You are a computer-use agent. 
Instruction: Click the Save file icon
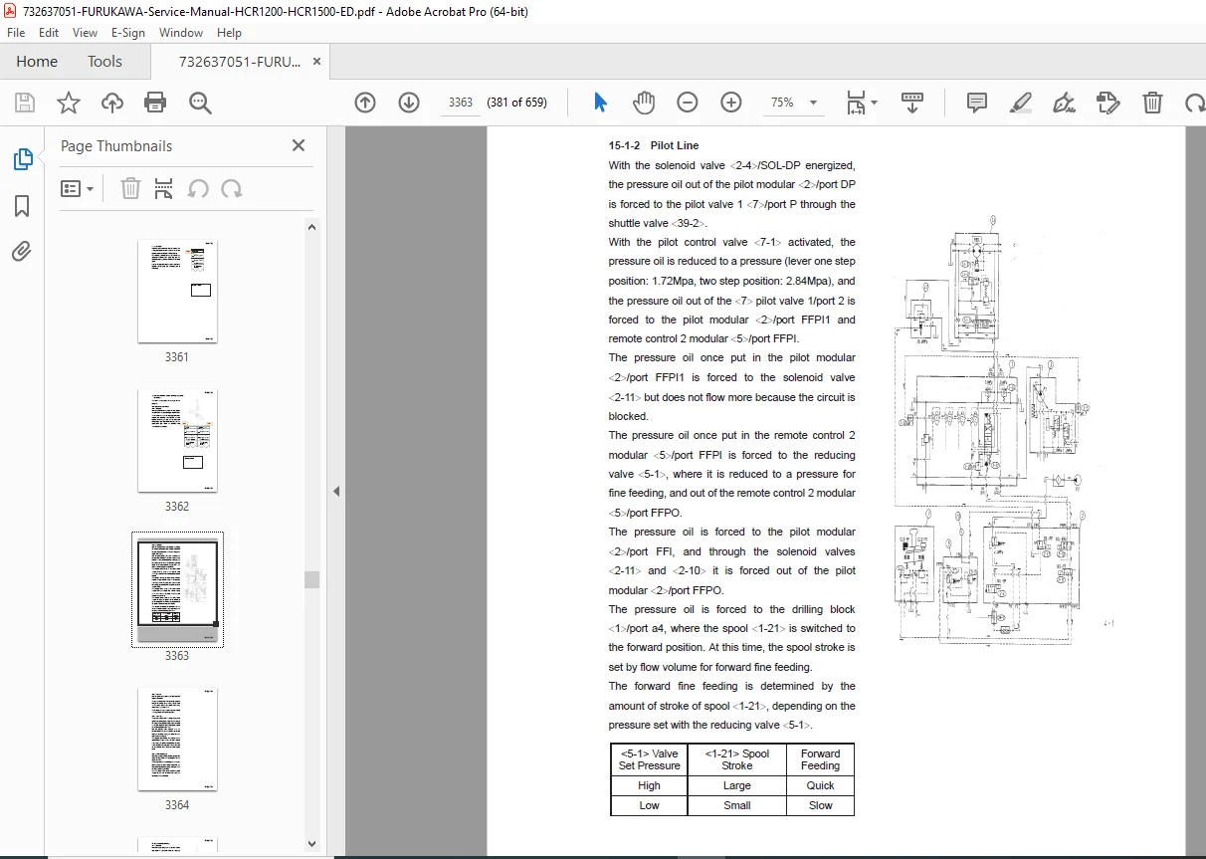[x=25, y=103]
